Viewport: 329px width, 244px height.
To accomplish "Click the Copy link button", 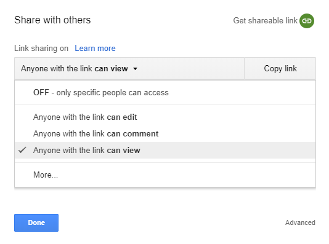I will pos(280,69).
